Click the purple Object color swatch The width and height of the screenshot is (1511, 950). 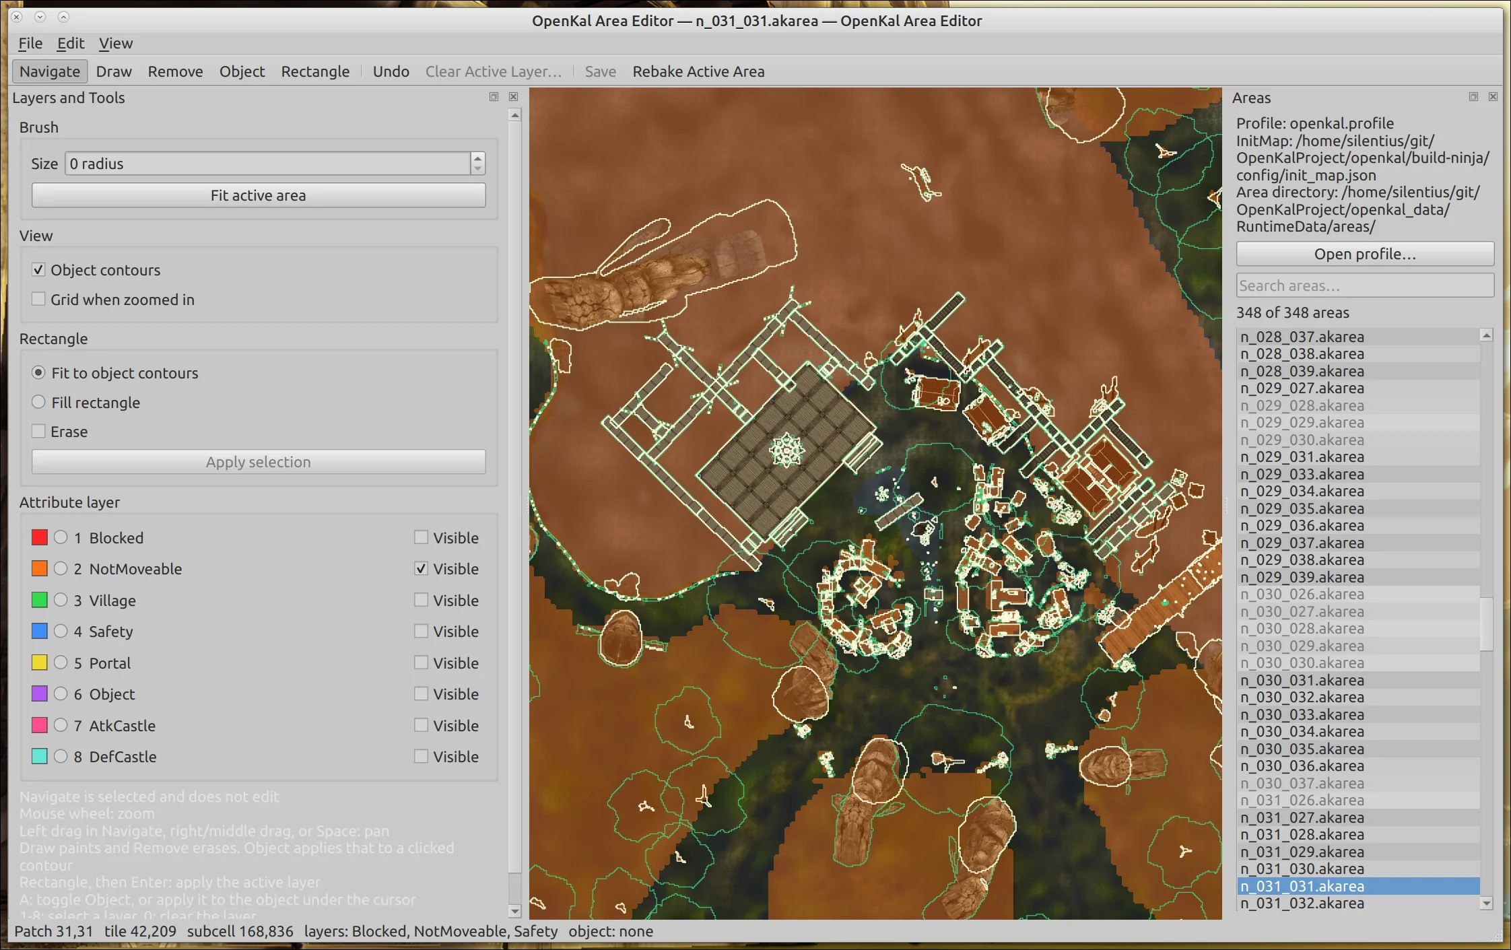click(x=40, y=693)
